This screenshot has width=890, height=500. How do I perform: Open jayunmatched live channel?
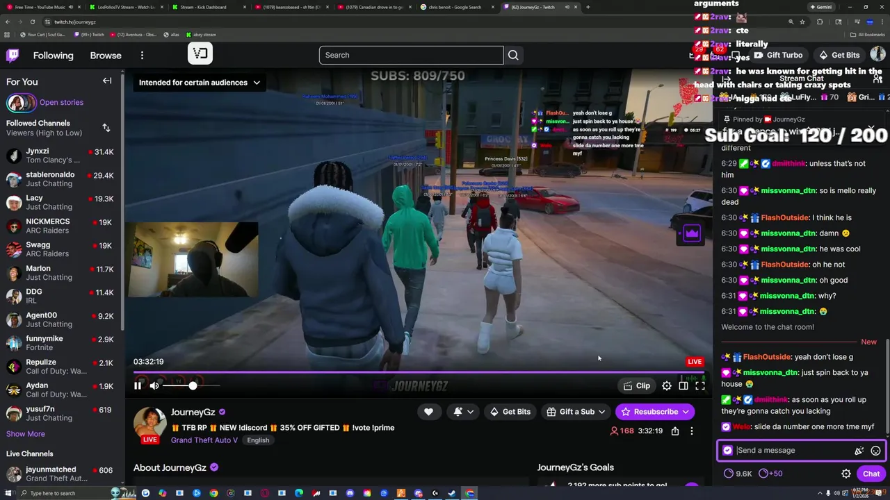pos(60,474)
